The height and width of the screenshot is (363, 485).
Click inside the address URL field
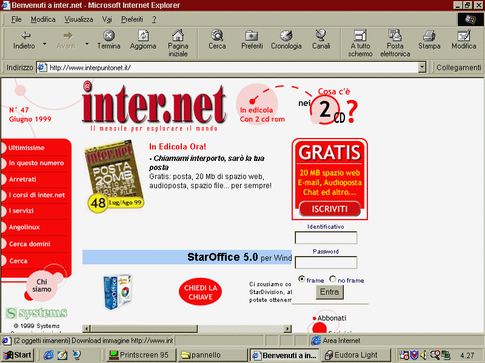point(232,67)
